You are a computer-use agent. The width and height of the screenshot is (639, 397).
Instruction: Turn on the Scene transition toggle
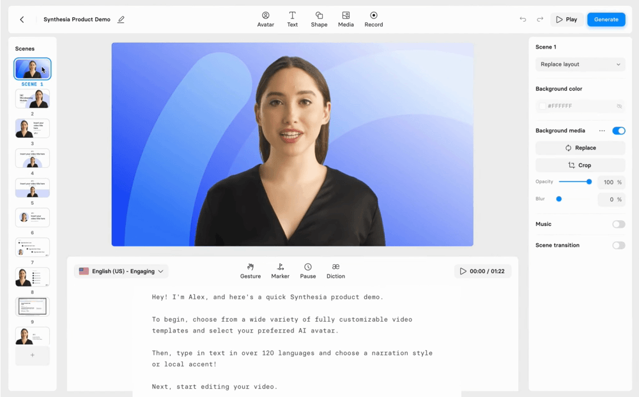coord(619,245)
